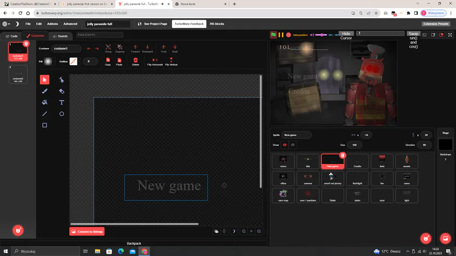Open the language globe dropdown

[6, 24]
